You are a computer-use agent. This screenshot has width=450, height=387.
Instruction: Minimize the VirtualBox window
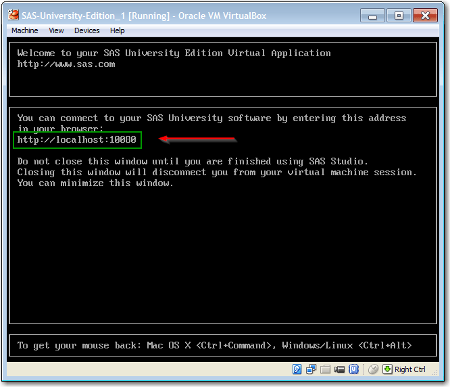coord(372,16)
